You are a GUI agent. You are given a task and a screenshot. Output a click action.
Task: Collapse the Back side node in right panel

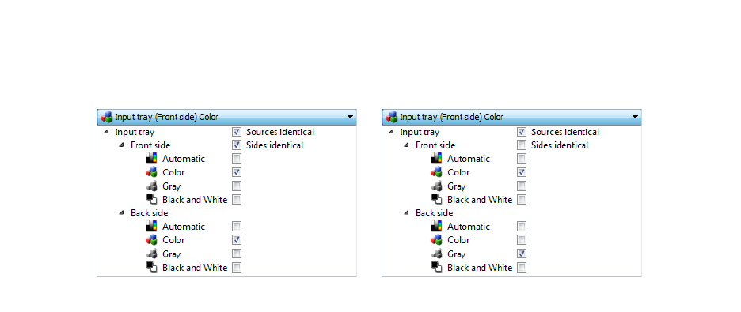tap(406, 212)
